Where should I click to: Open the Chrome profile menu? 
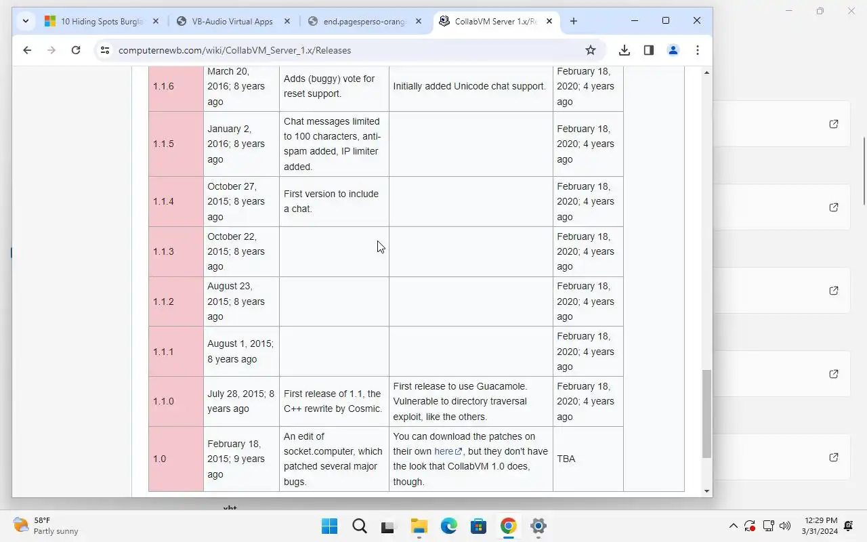coord(673,50)
